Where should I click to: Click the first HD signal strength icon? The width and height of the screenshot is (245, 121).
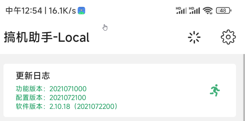181,10
